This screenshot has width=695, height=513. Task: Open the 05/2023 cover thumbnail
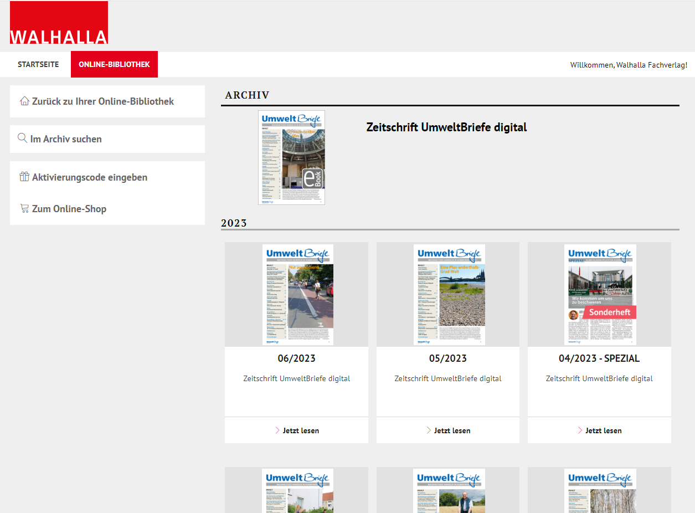449,295
